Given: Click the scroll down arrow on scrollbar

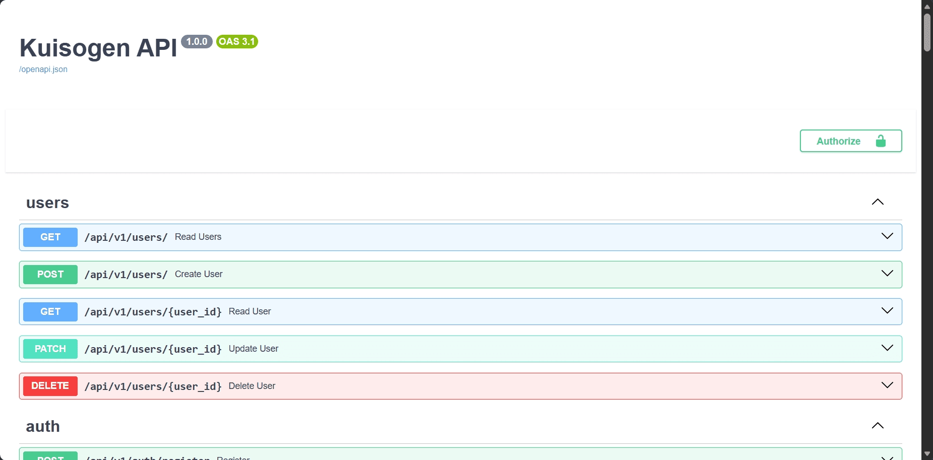Looking at the screenshot, I should tap(927, 454).
